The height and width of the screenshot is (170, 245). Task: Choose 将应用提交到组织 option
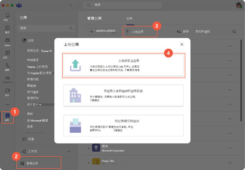click(x=123, y=125)
